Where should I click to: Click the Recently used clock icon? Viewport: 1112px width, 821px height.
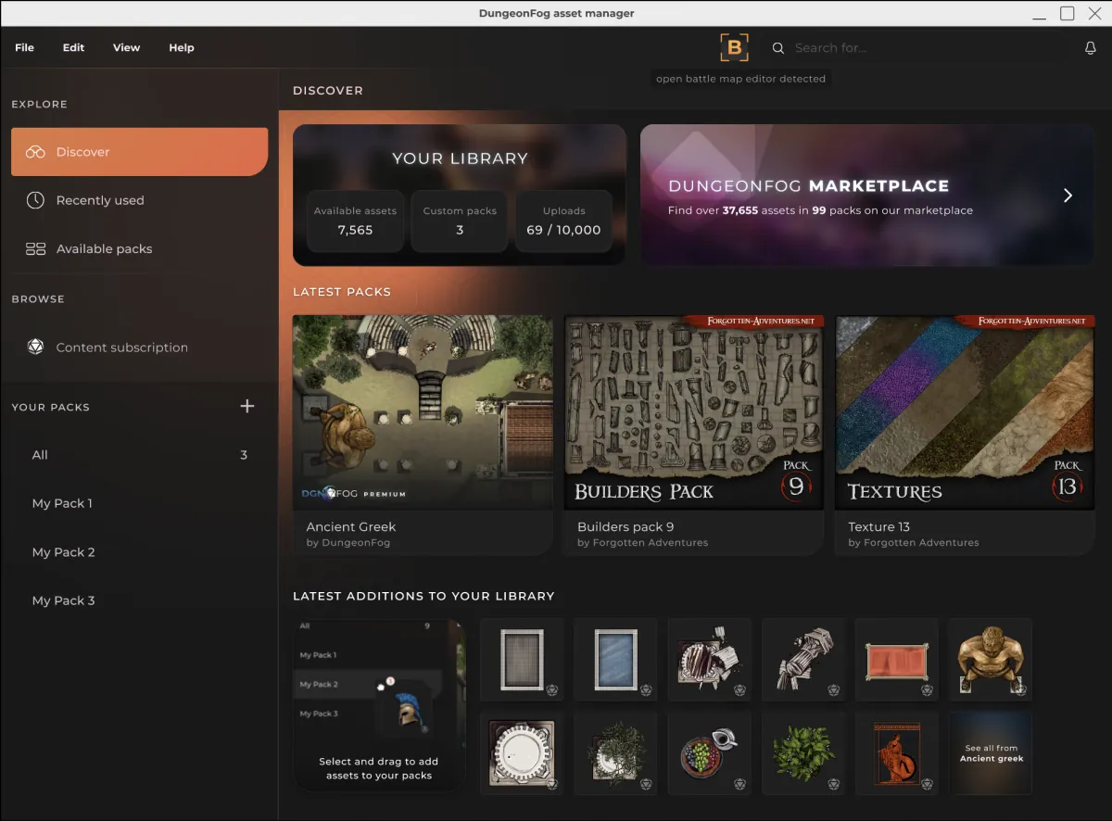[35, 200]
